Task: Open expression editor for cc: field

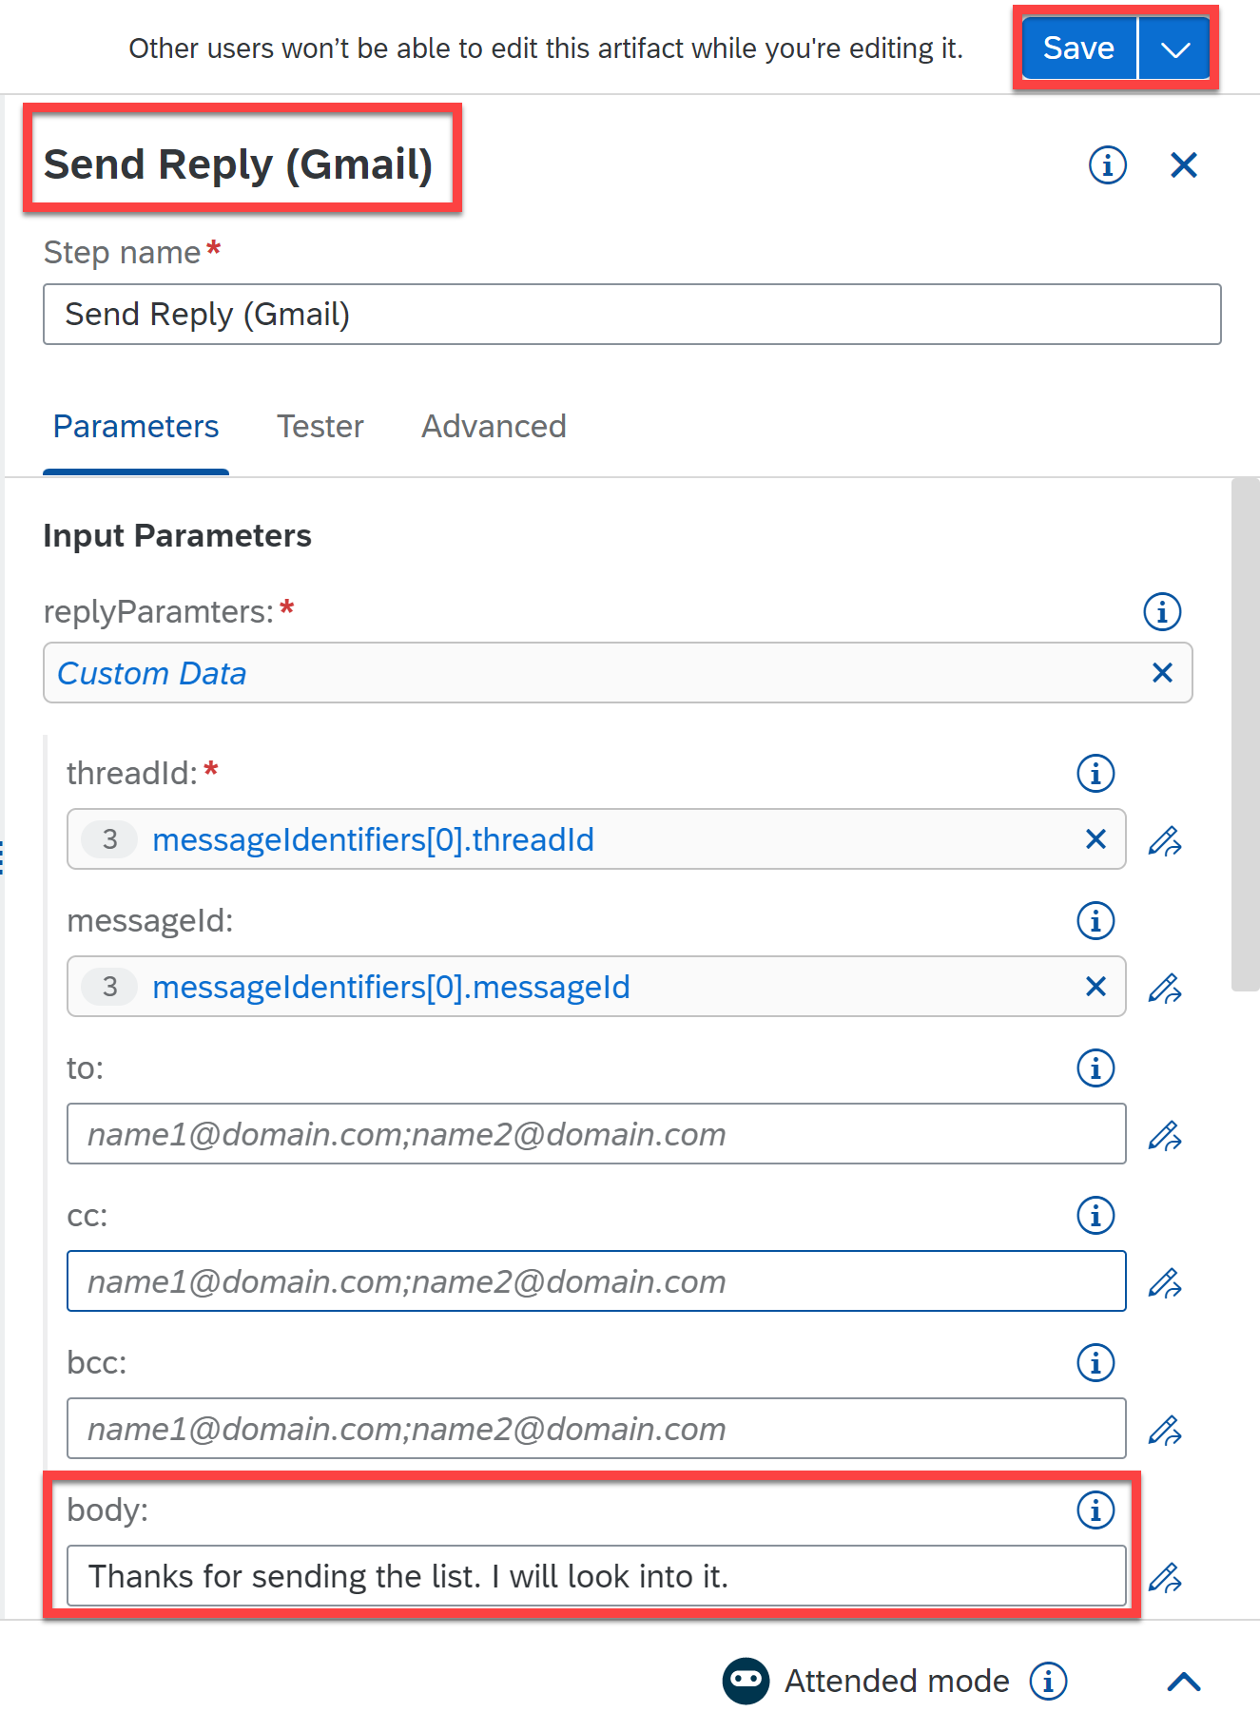Action: pyautogui.click(x=1164, y=1282)
